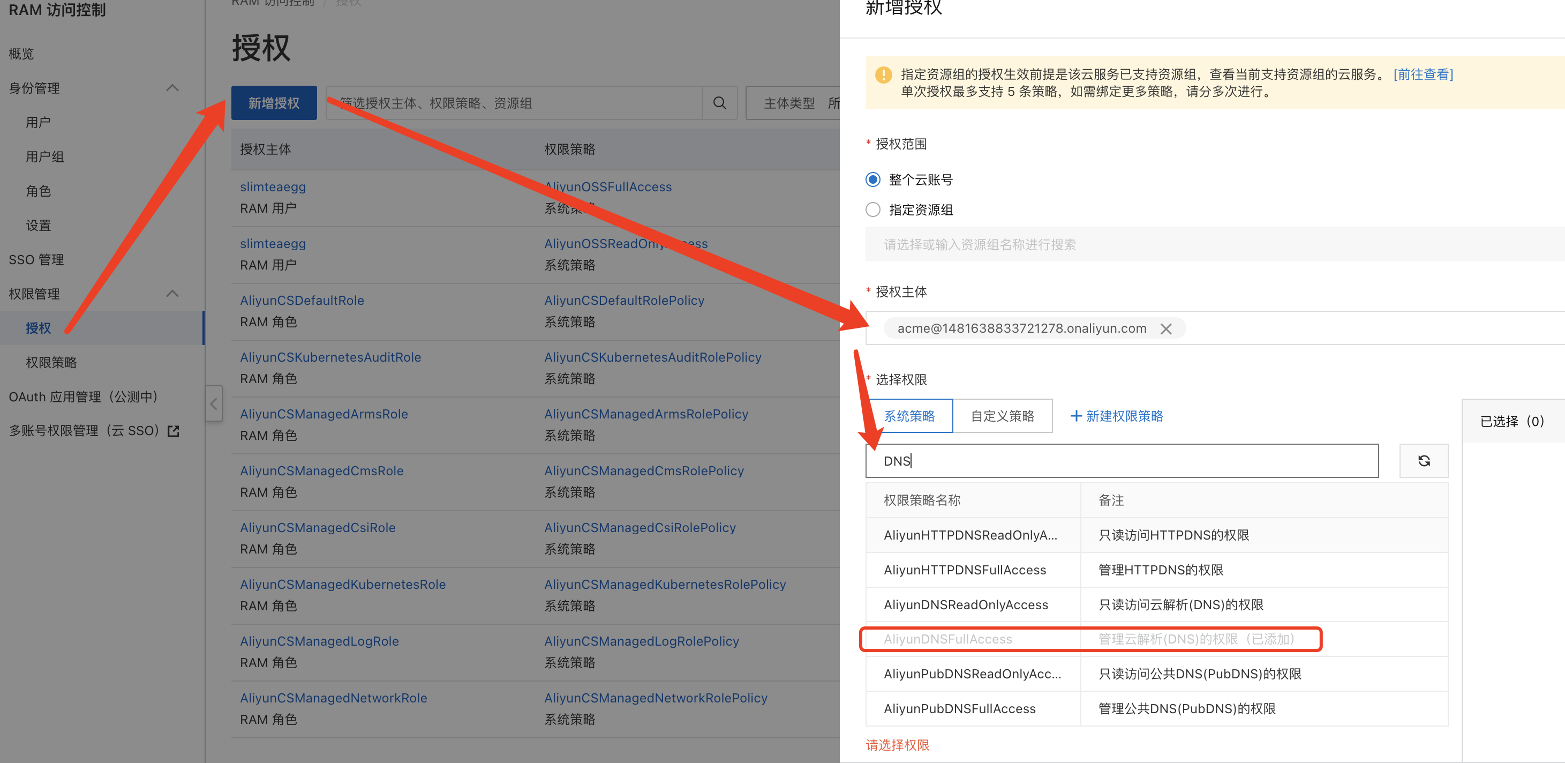Screen dimensions: 1565x763
Task: Select the specified resource group radio
Action: click(x=873, y=210)
